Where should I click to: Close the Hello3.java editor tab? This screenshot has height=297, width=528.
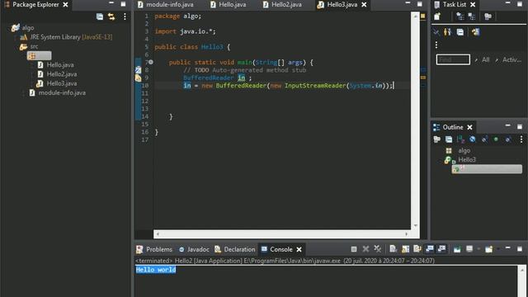(x=364, y=5)
